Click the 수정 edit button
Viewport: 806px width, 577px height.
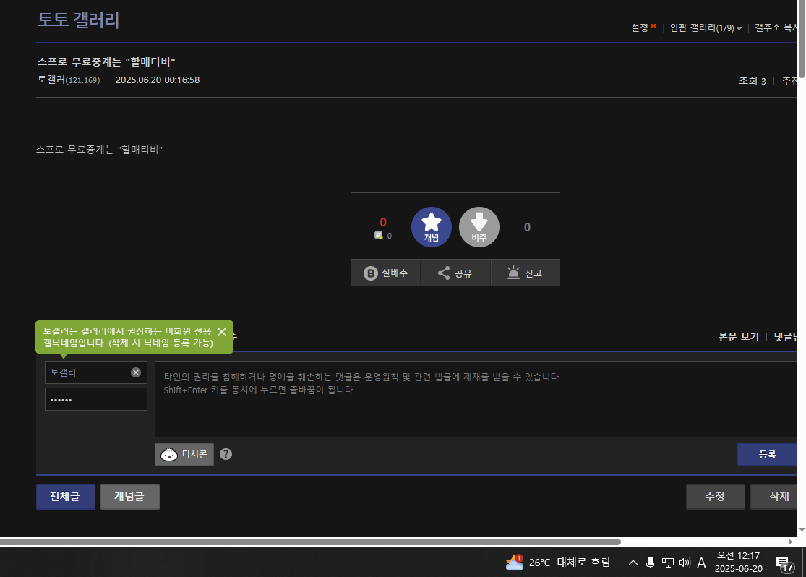tap(715, 497)
